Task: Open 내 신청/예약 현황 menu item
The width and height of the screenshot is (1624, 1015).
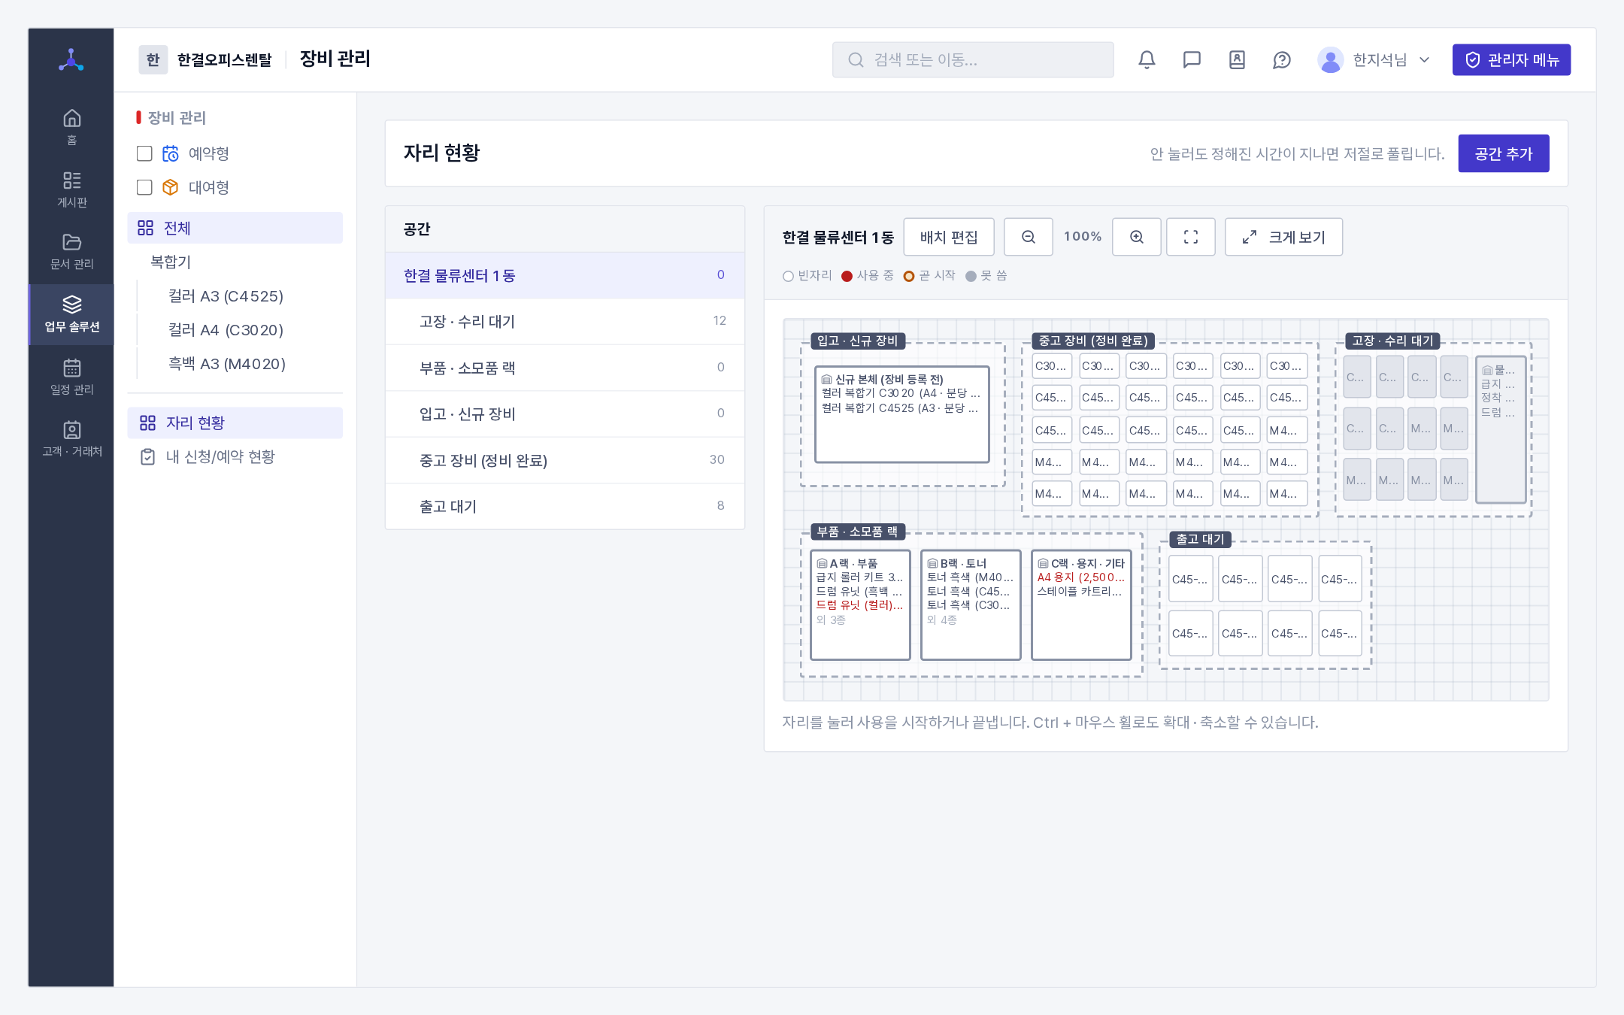Action: (x=235, y=456)
